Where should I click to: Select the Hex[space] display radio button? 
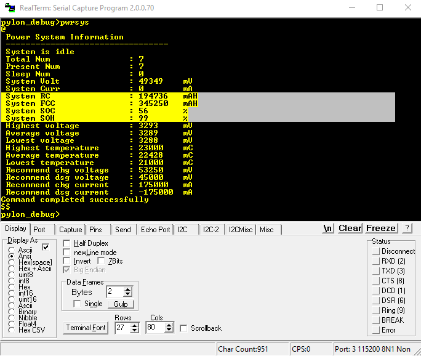pyautogui.click(x=12, y=262)
